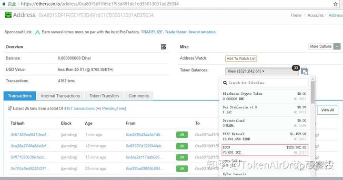Click the More Options button
Image resolution: width=343 pixels, height=180 pixels.
[321, 46]
